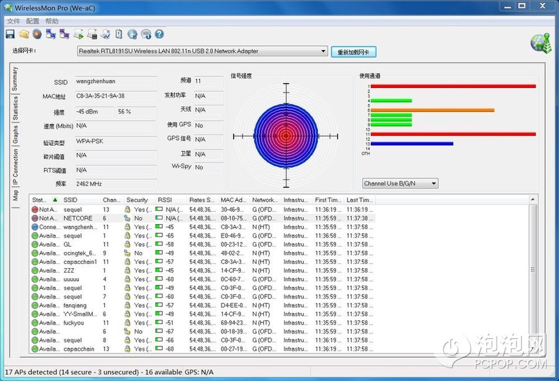The width and height of the screenshot is (559, 381).
Task: Sort by the Security column header
Action: click(139, 200)
